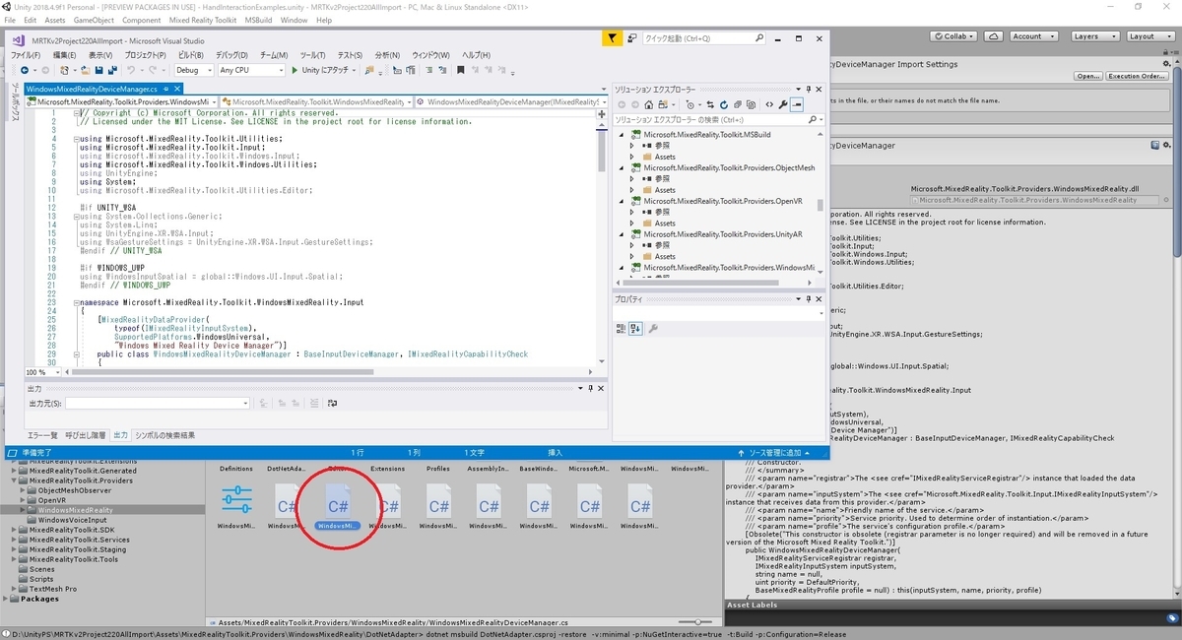Pin the Properties panel in Visual Studio
This screenshot has height=640, width=1182.
[x=809, y=299]
